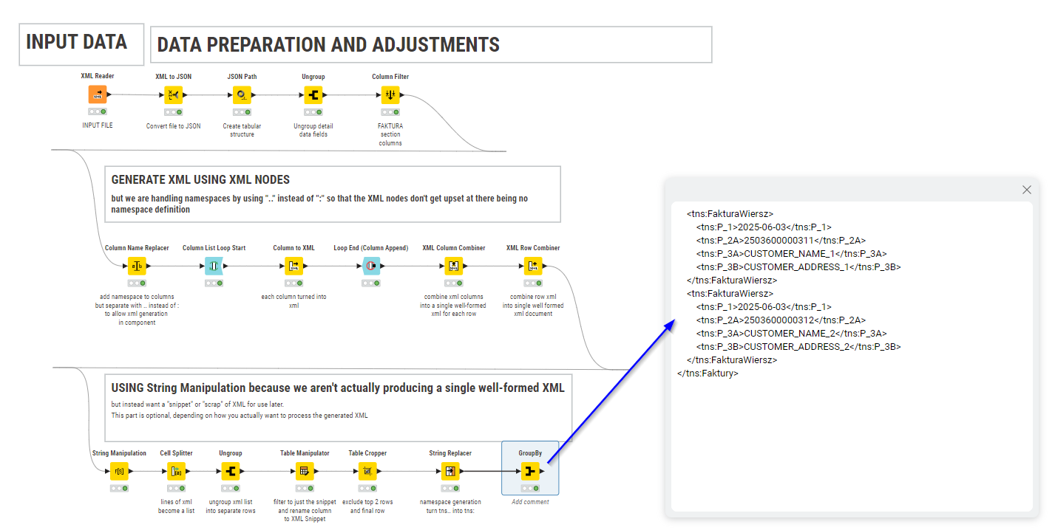Select the JSON Path node icon
The height and width of the screenshot is (530, 1055).
(242, 94)
